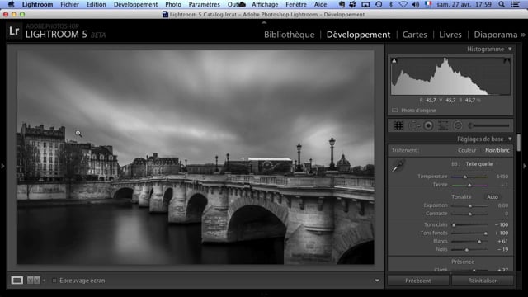Toggle shadow clipping triangle in histogram
Screen dimensions: 528x297
tap(394, 61)
